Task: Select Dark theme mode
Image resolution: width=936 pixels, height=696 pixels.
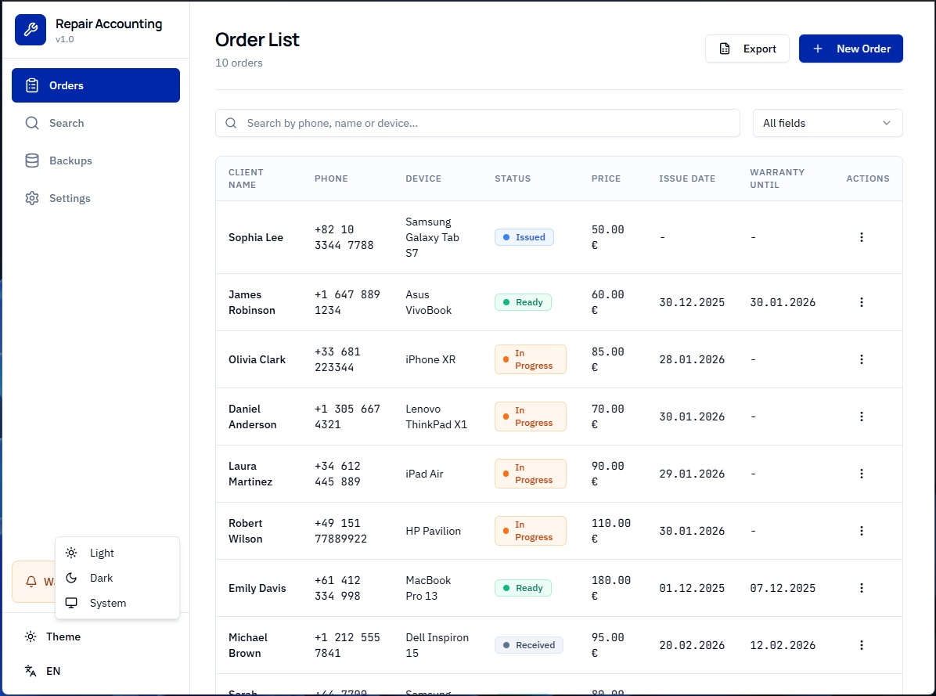Action: (x=101, y=578)
